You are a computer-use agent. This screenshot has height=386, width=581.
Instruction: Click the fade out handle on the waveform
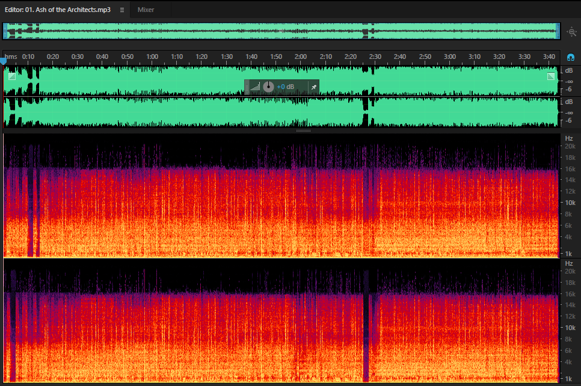click(551, 76)
